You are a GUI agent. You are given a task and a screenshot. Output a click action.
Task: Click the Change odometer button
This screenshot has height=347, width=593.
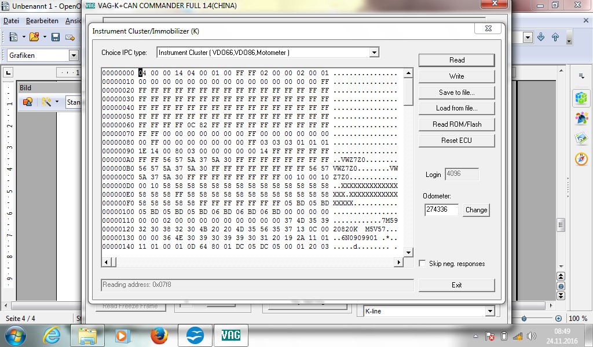pyautogui.click(x=476, y=210)
